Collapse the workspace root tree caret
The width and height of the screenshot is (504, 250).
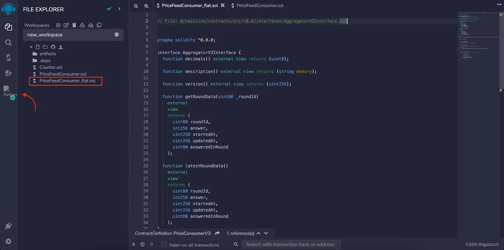tap(31, 47)
